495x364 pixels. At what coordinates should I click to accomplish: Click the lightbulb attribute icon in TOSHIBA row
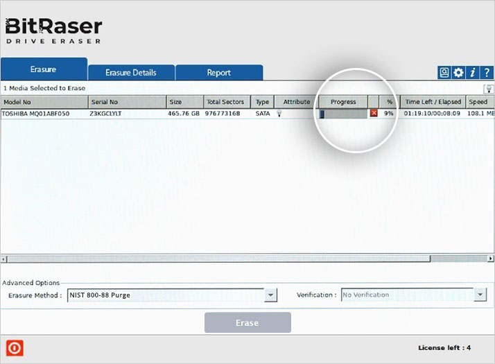279,113
